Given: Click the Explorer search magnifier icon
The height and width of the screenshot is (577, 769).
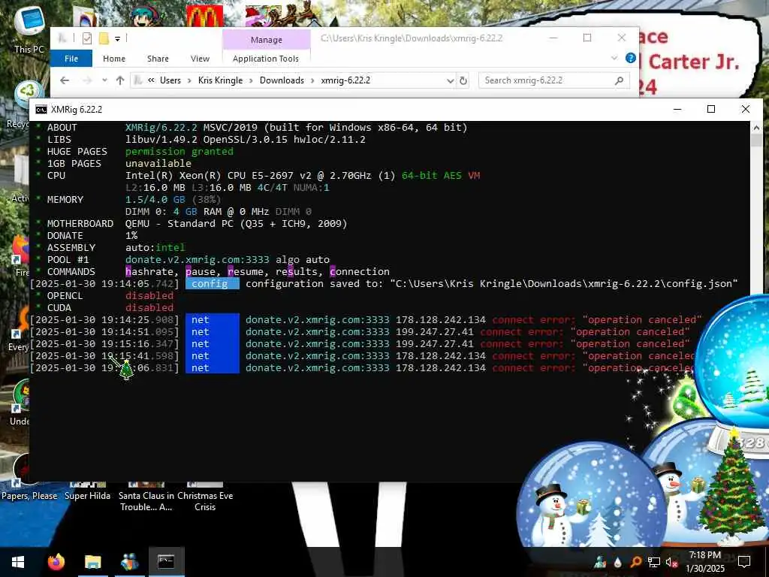Looking at the screenshot, I should tap(619, 80).
